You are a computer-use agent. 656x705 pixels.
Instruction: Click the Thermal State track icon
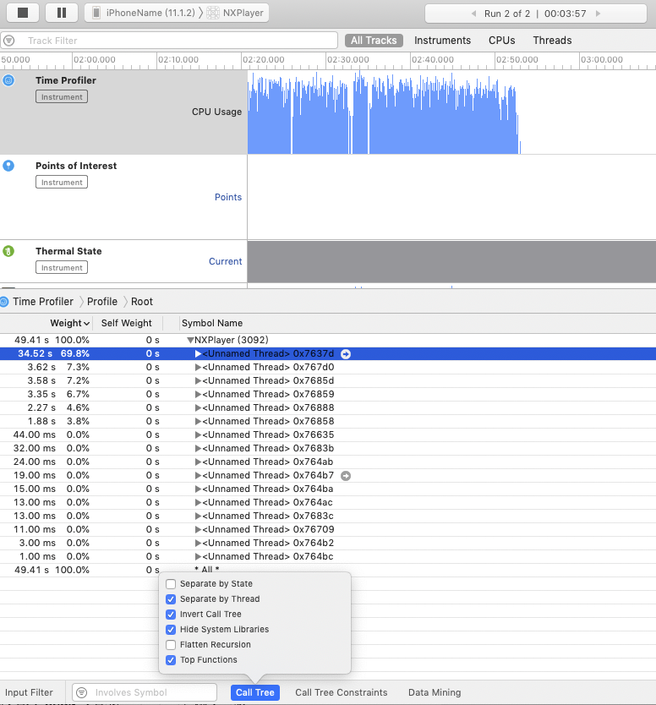click(8, 251)
